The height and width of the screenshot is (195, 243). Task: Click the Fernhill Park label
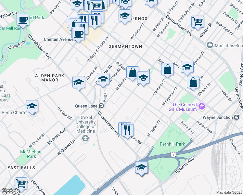pyautogui.click(x=172, y=144)
